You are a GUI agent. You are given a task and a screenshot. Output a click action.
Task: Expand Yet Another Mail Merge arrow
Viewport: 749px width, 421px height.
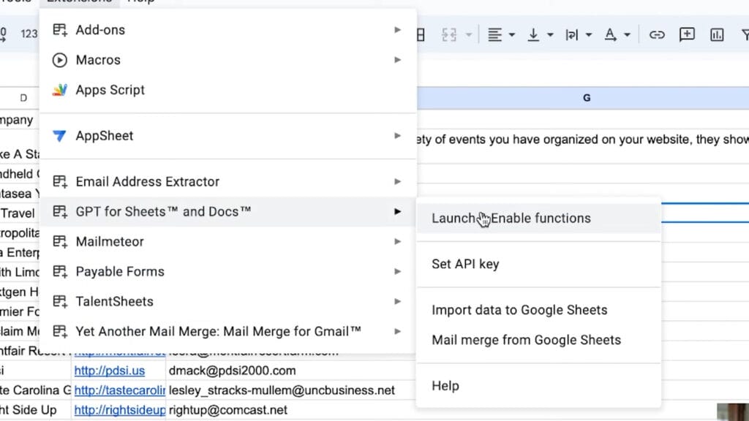[x=397, y=332]
